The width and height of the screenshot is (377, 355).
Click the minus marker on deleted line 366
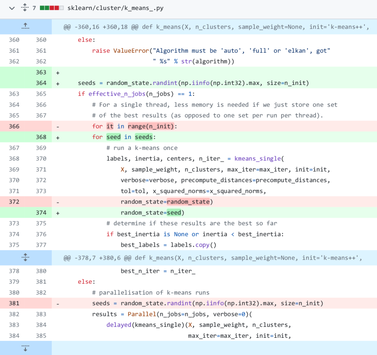pyautogui.click(x=58, y=127)
